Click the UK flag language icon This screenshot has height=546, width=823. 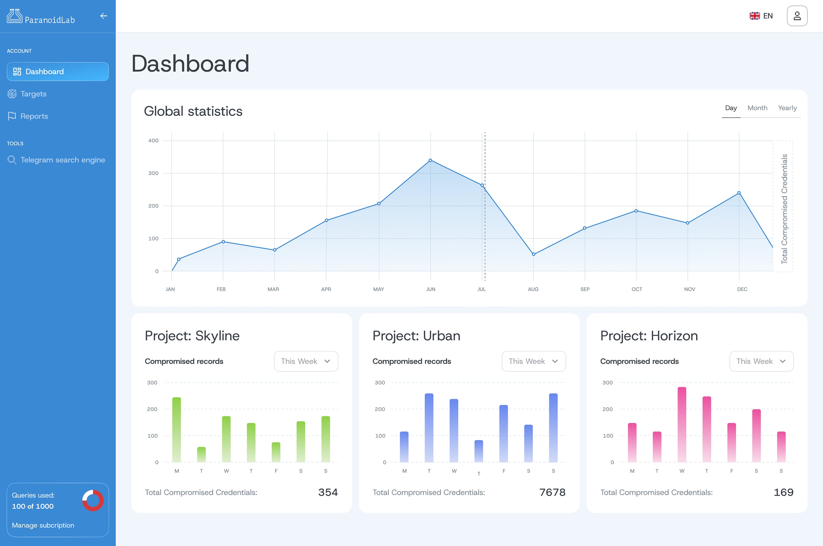click(754, 16)
